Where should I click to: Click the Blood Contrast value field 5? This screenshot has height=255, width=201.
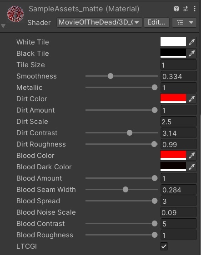point(179,224)
